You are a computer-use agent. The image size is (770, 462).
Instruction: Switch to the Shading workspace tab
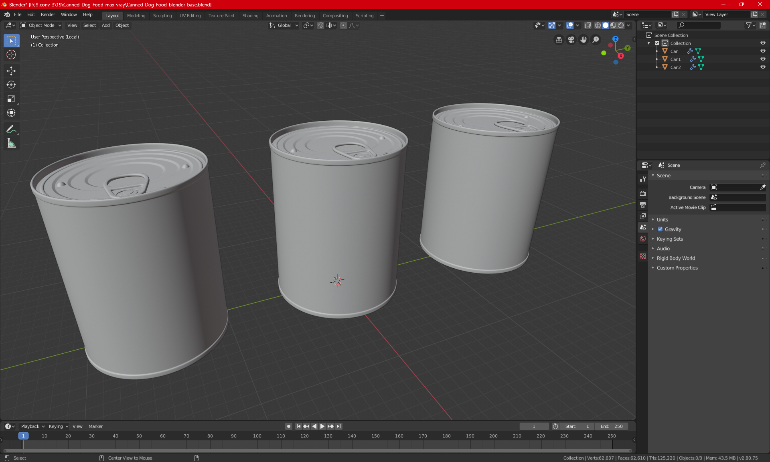(x=250, y=16)
